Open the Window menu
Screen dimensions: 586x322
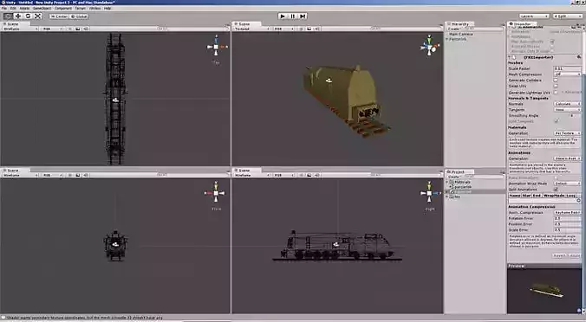(94, 8)
